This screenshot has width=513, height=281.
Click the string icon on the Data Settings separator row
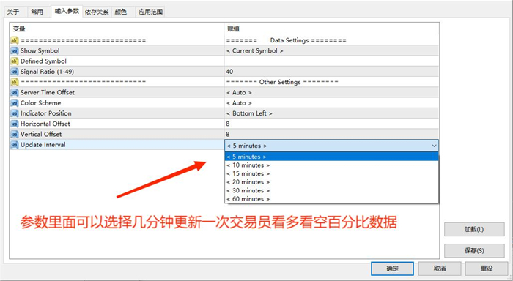[x=15, y=40]
